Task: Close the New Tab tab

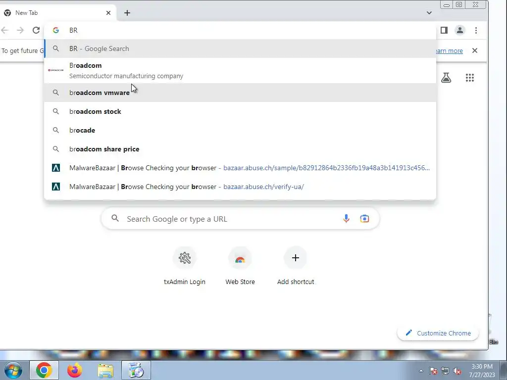Action: pyautogui.click(x=108, y=13)
